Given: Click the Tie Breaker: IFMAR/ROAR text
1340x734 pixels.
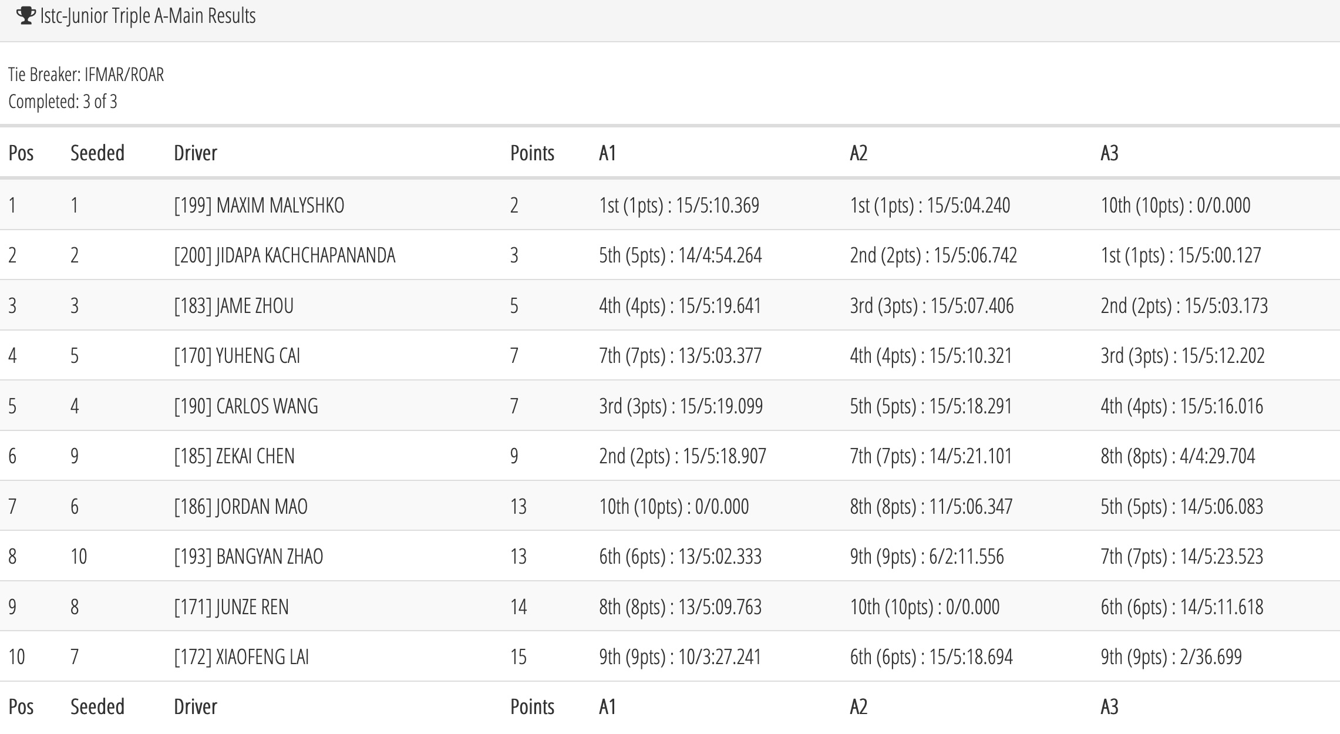Looking at the screenshot, I should 86,75.
